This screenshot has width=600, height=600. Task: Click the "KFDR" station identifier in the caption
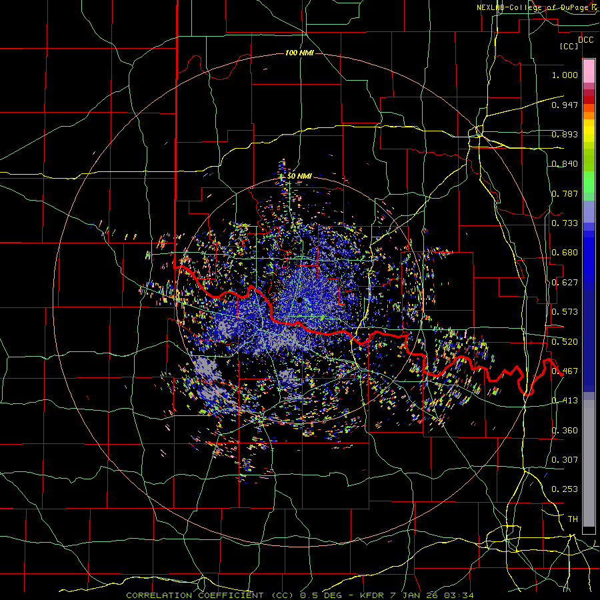tap(373, 595)
